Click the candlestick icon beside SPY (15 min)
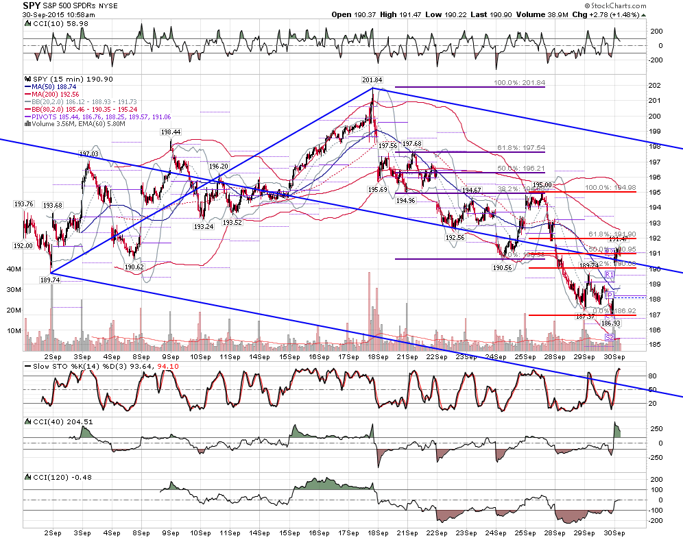The width and height of the screenshot is (683, 538). [28, 80]
